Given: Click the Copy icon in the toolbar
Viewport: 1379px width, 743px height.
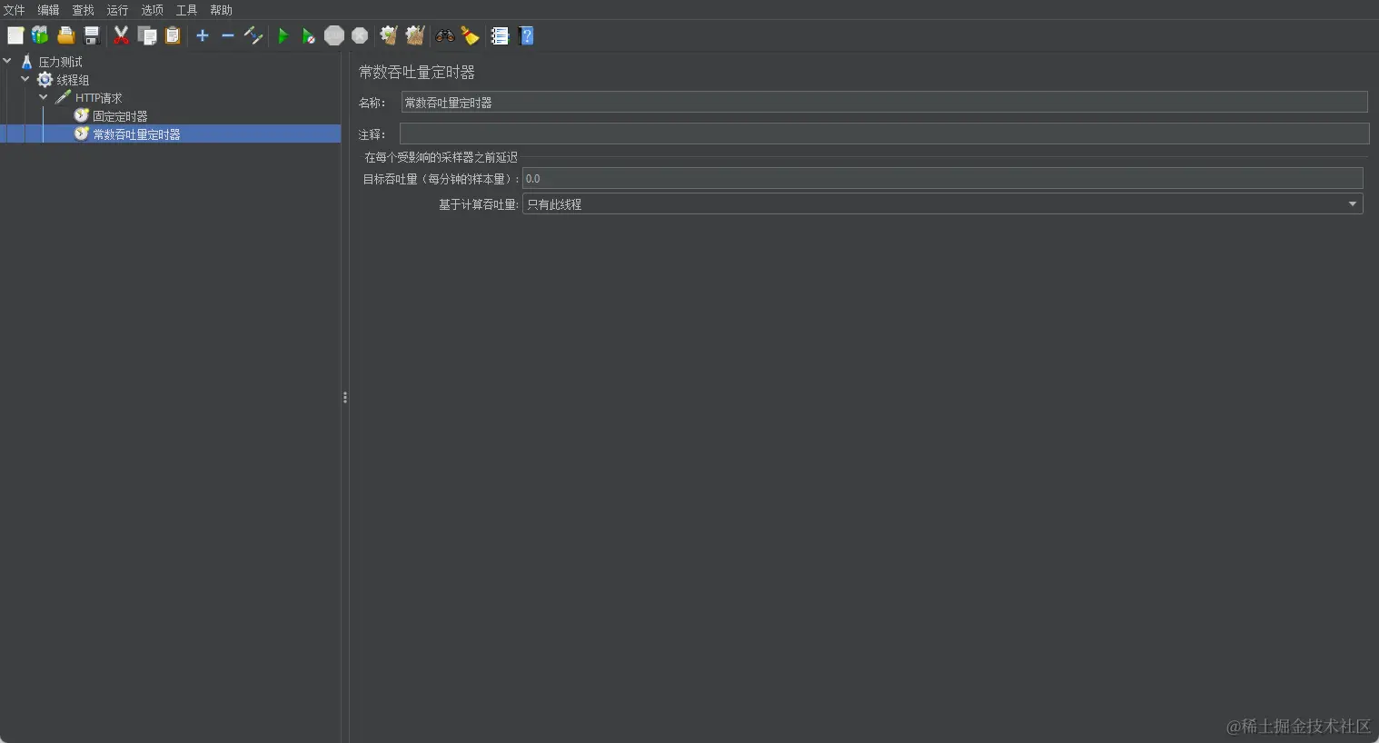Looking at the screenshot, I should 147,35.
